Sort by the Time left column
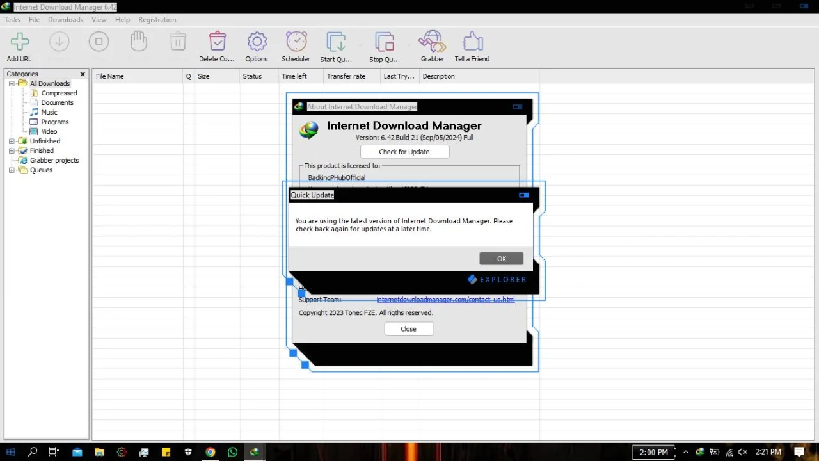 [x=301, y=76]
